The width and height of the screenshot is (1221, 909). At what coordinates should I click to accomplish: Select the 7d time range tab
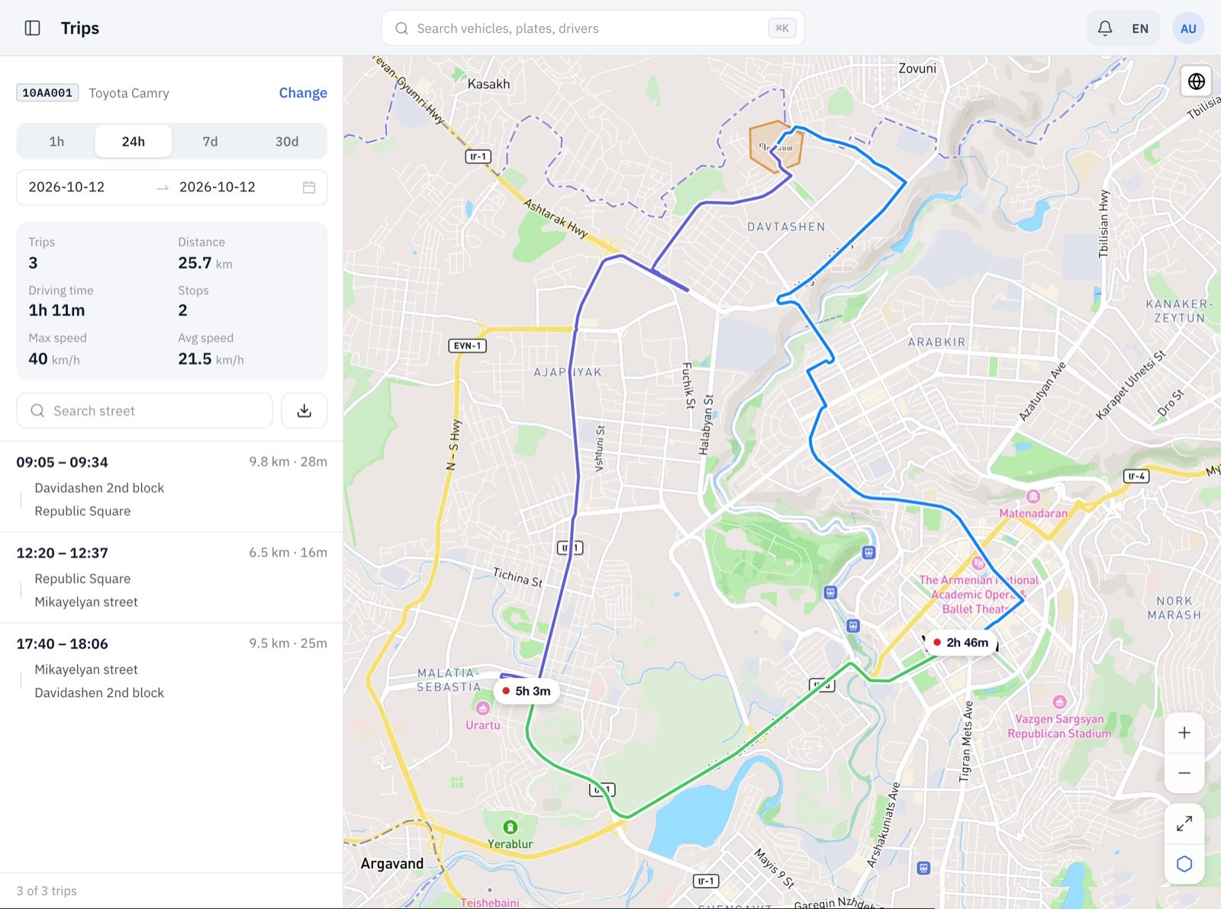[x=210, y=142]
